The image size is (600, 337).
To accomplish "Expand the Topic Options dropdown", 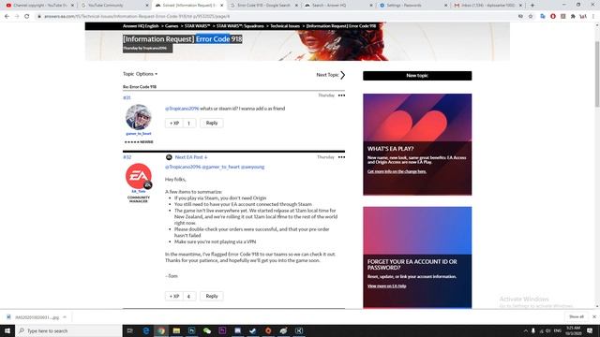I will pos(140,74).
